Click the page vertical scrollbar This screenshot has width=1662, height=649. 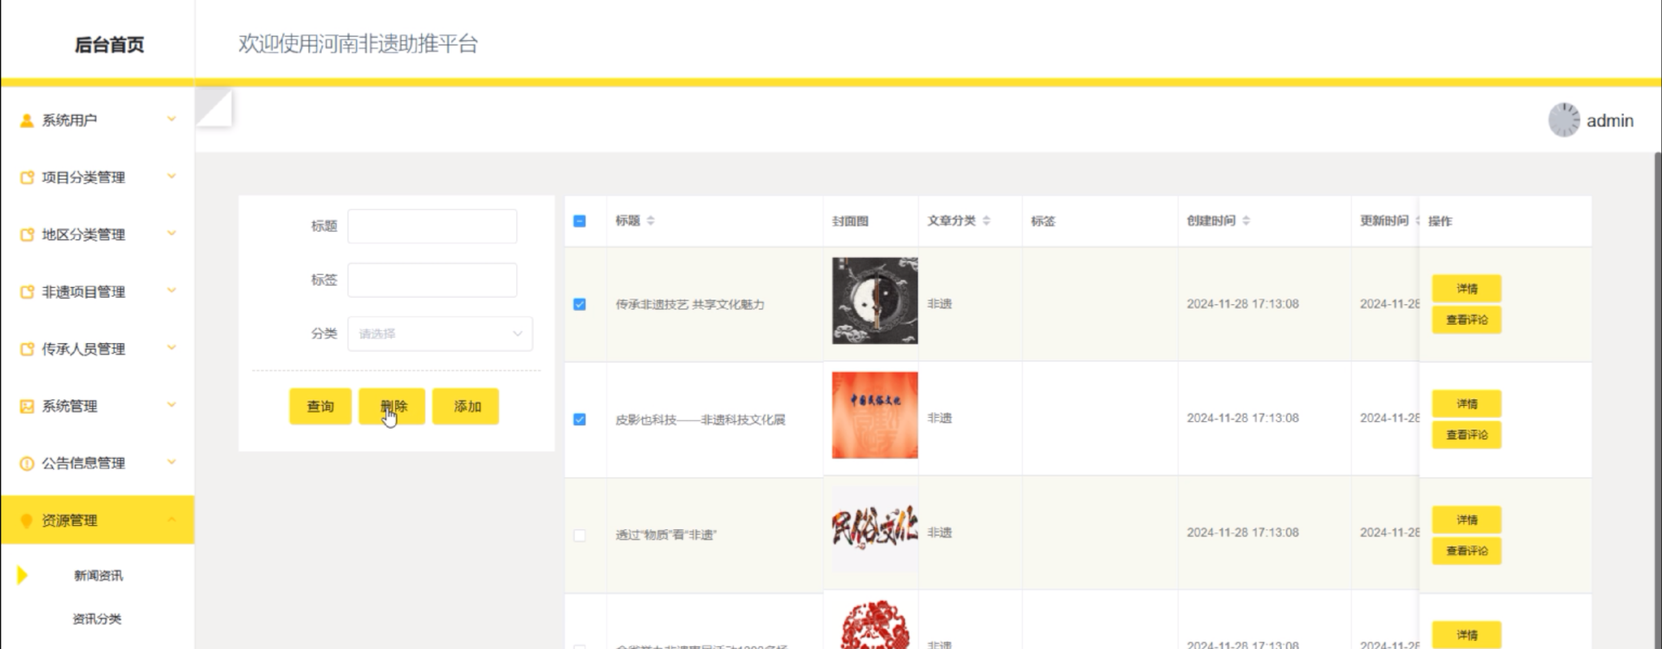[x=1658, y=387]
